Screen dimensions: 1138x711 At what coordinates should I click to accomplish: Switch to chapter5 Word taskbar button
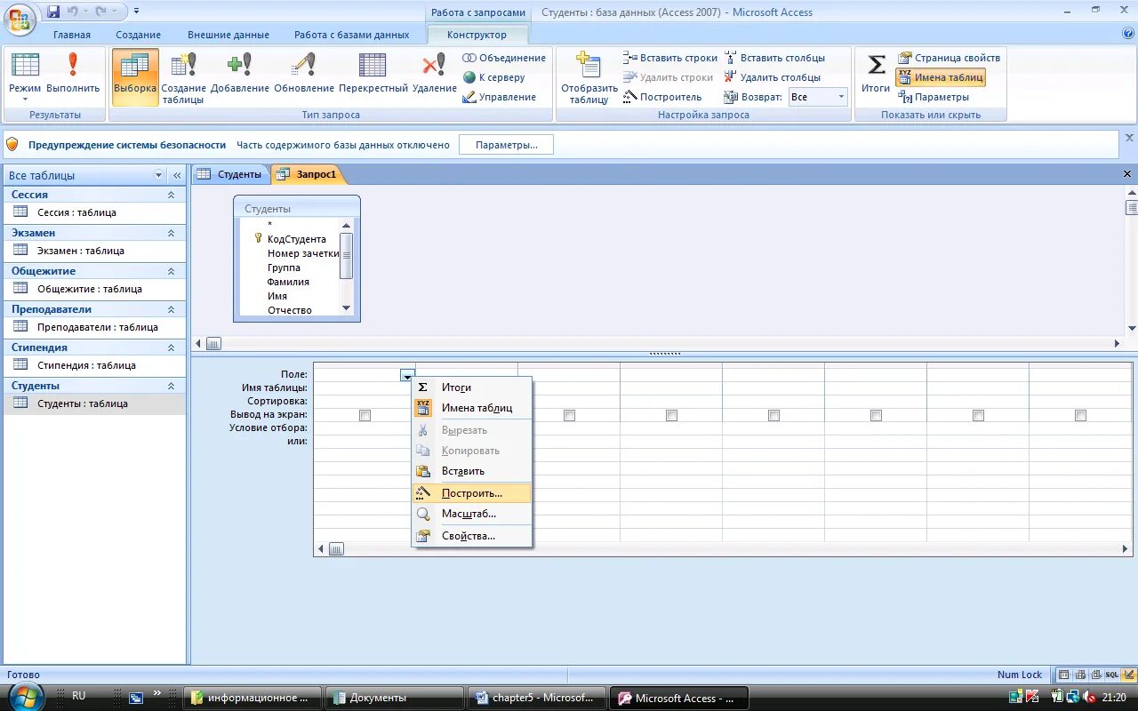click(x=537, y=698)
